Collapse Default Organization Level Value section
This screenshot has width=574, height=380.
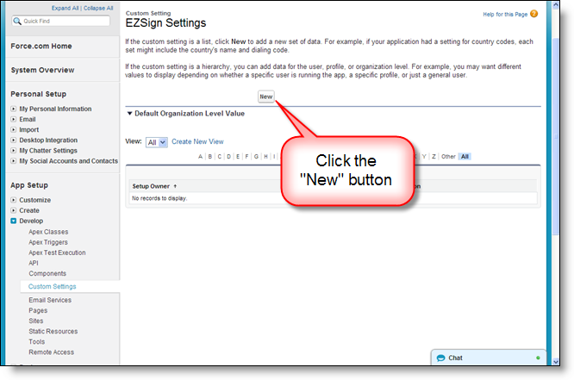coord(130,113)
